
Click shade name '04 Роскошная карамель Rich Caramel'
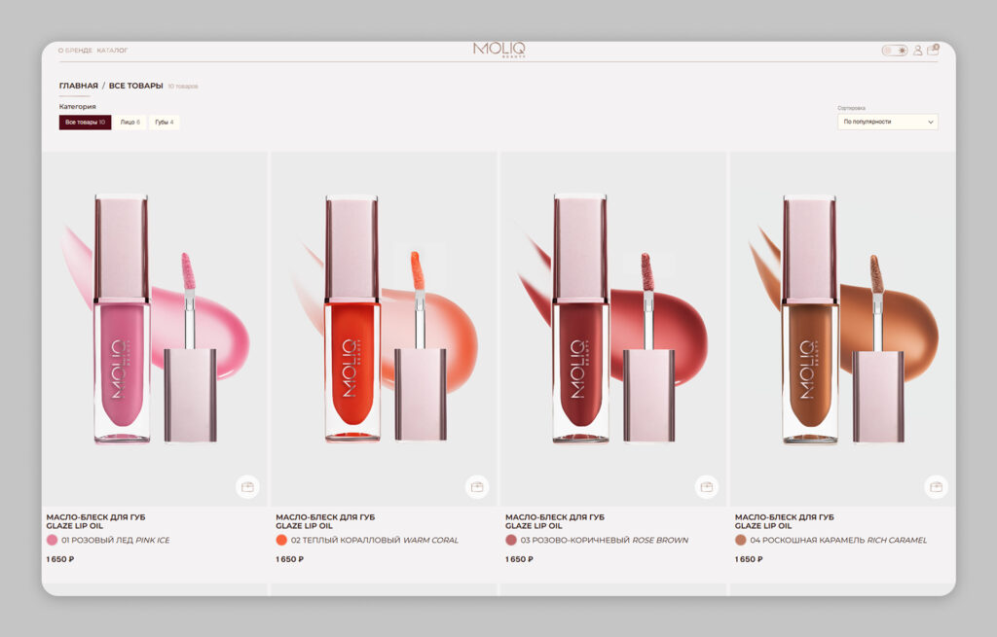[x=838, y=540]
